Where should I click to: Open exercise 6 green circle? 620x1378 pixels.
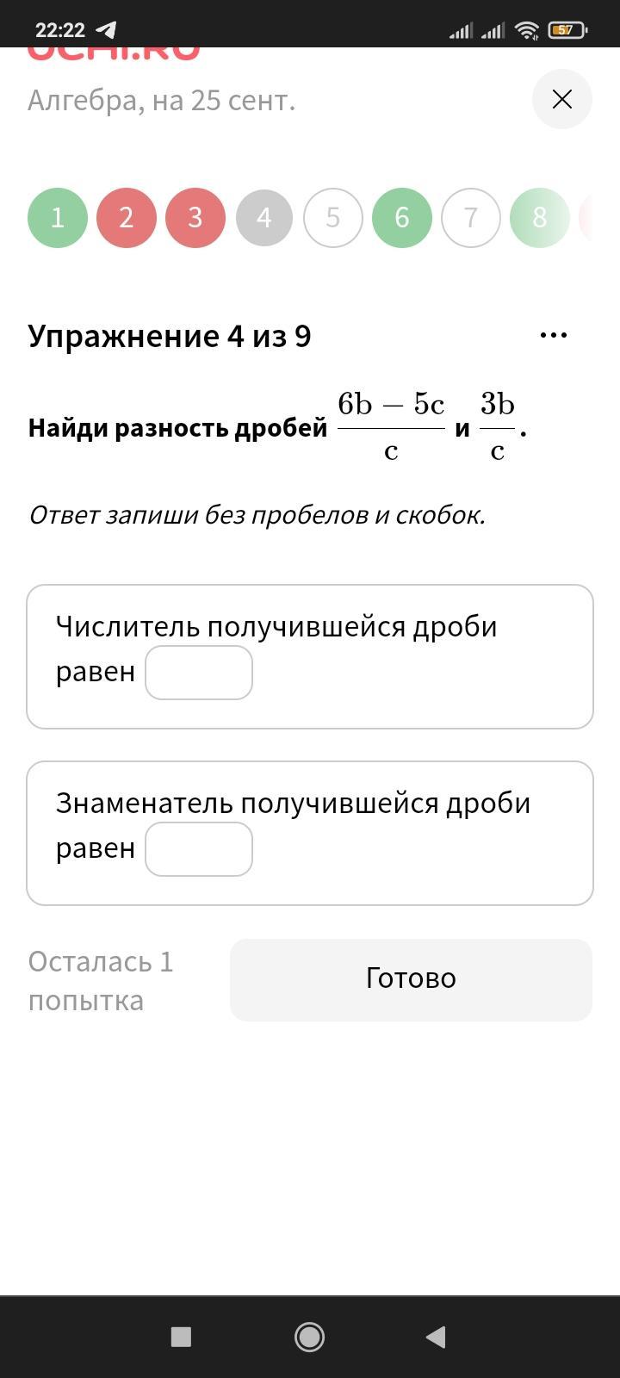pos(402,218)
